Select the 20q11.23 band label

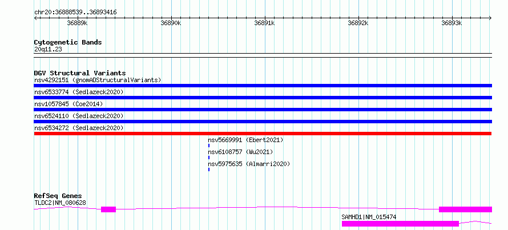pos(48,50)
